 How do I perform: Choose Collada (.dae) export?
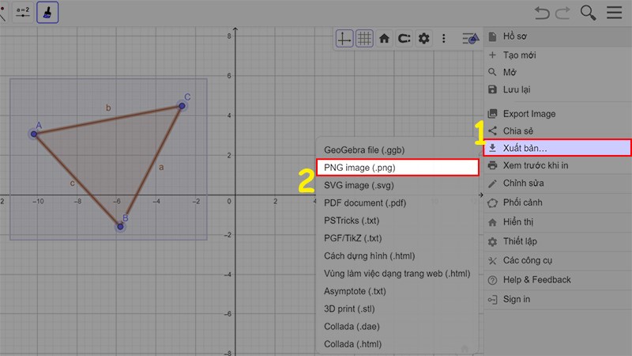point(397,327)
